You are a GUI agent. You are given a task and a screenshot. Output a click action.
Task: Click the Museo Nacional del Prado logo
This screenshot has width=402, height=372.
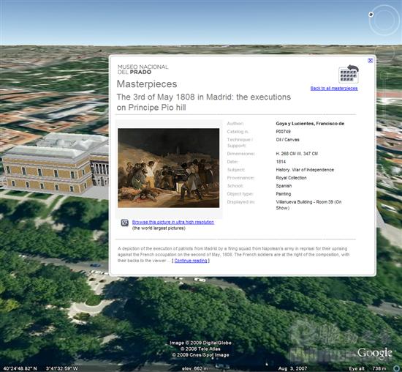(x=143, y=70)
